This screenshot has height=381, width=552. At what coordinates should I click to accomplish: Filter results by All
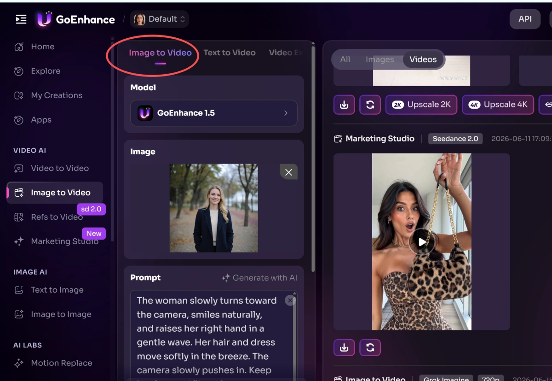(x=345, y=59)
